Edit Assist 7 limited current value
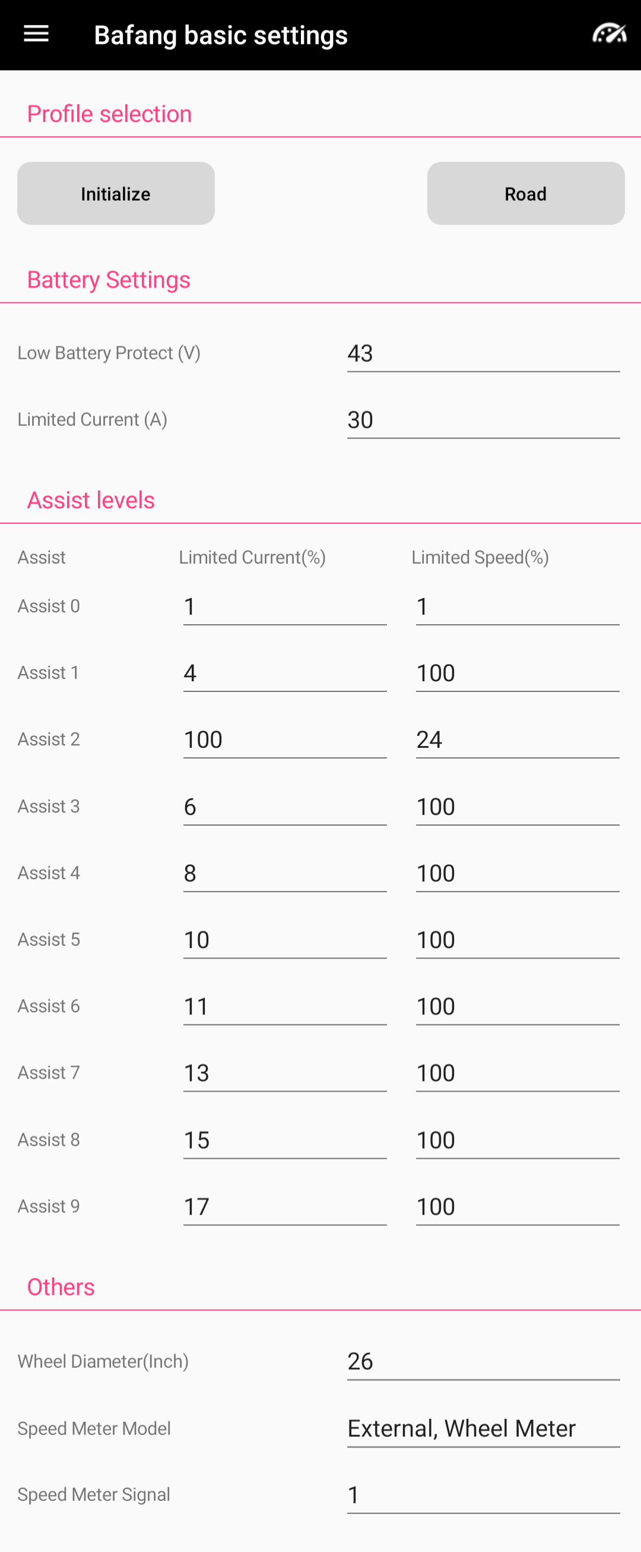Image resolution: width=641 pixels, height=1552 pixels. pyautogui.click(x=285, y=1073)
